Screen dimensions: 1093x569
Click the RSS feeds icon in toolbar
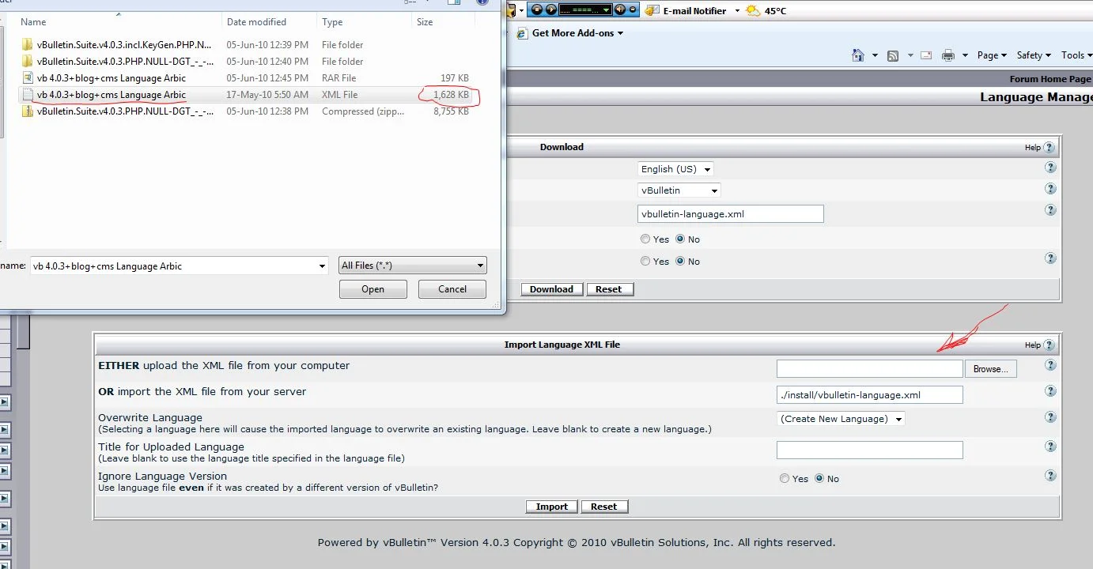[893, 55]
